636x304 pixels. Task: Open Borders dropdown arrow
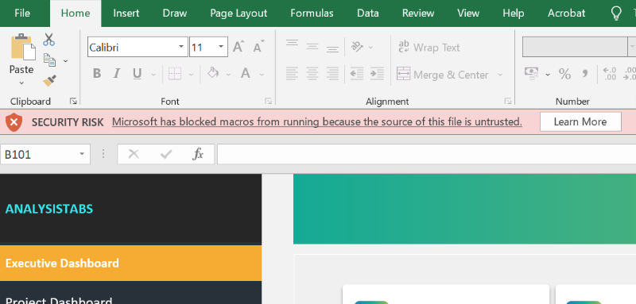click(191, 75)
